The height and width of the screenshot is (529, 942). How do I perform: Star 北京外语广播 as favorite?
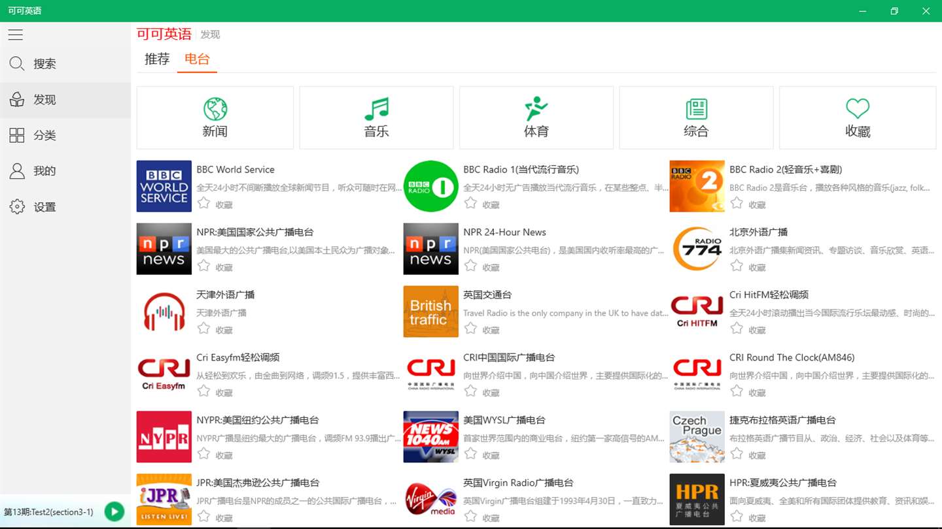(737, 266)
